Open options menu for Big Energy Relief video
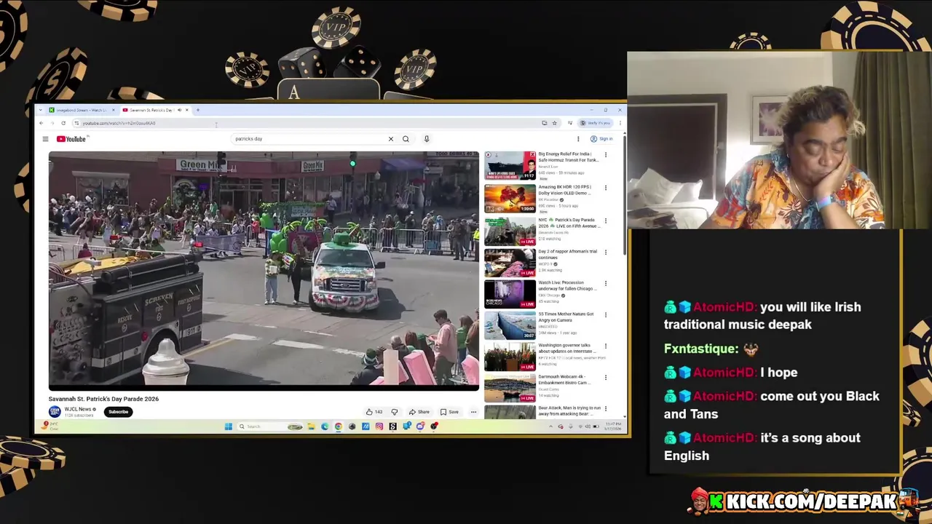 (605, 155)
